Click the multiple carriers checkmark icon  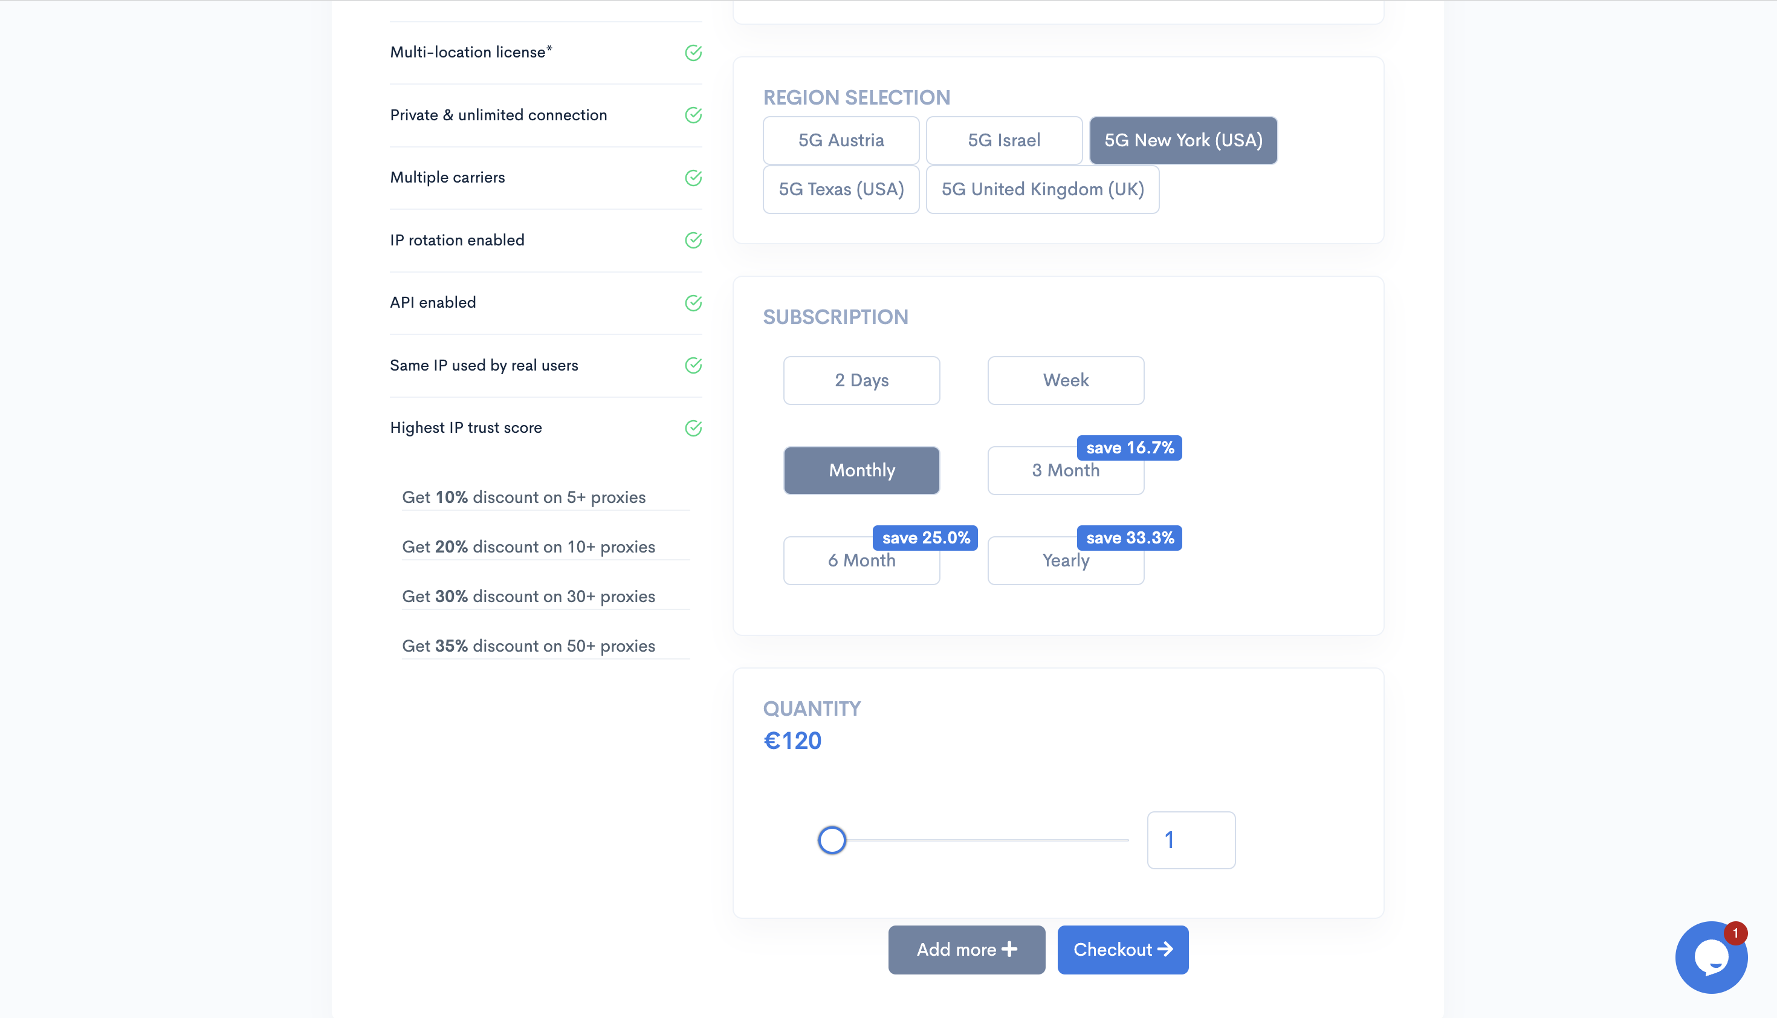click(693, 177)
